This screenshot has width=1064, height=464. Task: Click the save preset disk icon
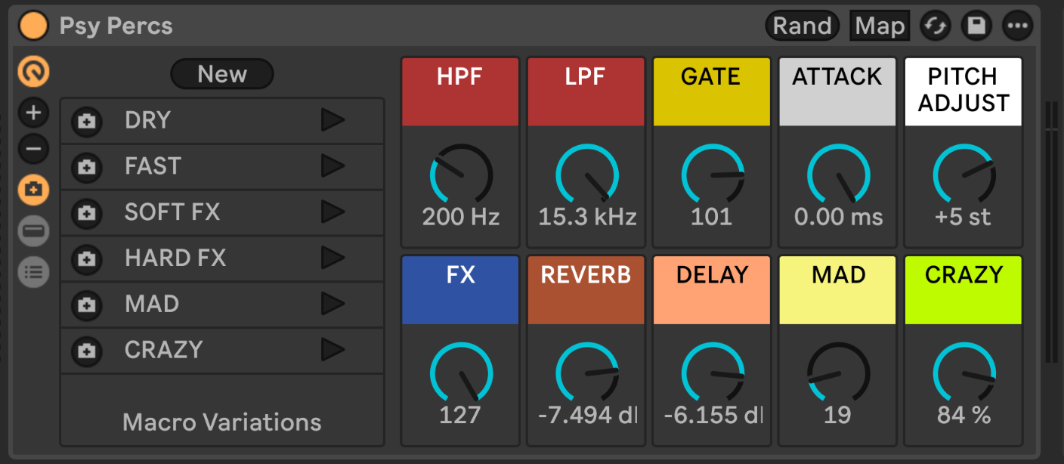click(x=976, y=26)
